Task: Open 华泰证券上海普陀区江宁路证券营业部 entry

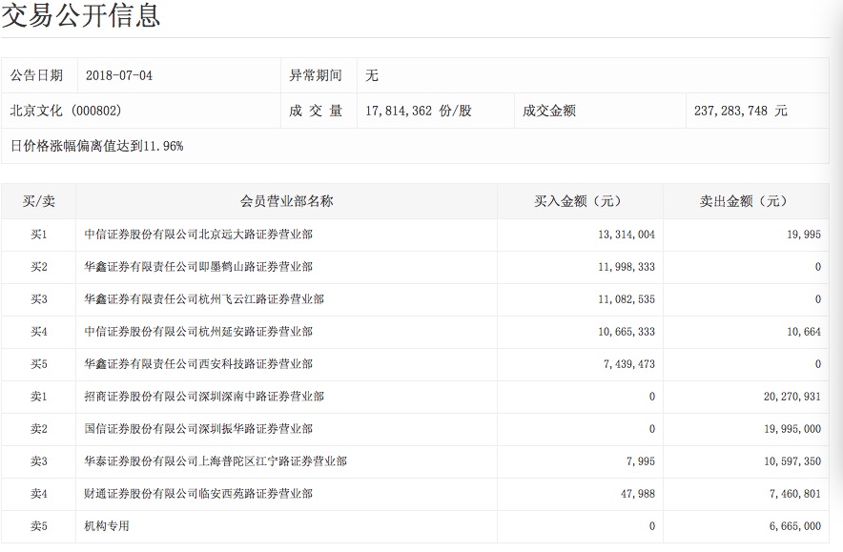Action: (216, 461)
